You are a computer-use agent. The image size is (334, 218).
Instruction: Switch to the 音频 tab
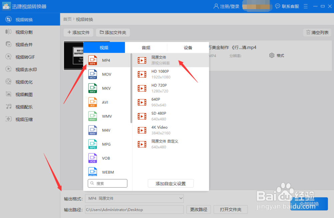[x=146, y=47]
